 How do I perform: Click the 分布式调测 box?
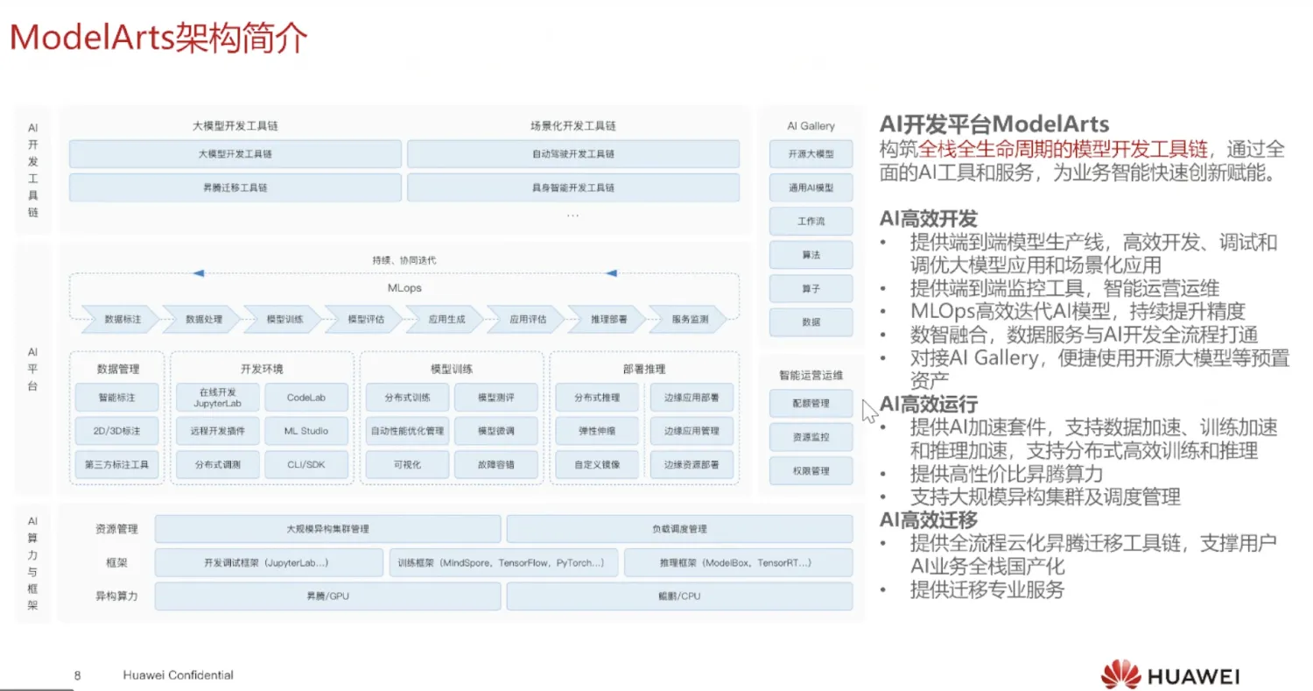pos(218,464)
